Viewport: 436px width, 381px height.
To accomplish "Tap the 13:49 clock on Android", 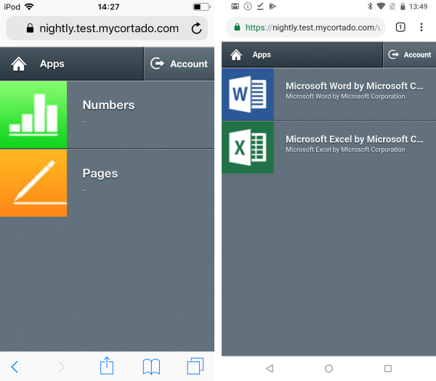I will pyautogui.click(x=419, y=7).
